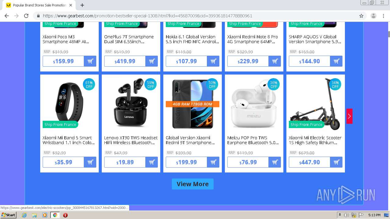Click the View More button
Image resolution: width=390 pixels, height=219 pixels.
(x=193, y=184)
